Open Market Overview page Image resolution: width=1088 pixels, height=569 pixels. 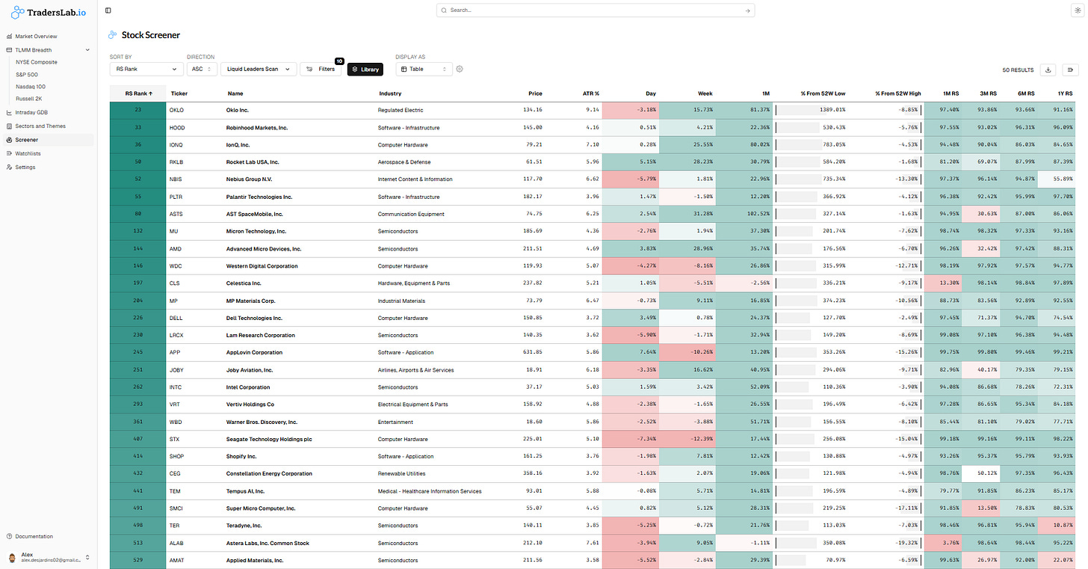point(36,36)
